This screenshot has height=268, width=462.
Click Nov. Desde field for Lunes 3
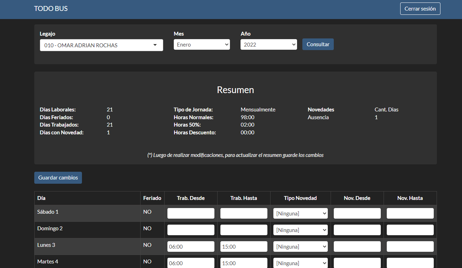click(357, 246)
